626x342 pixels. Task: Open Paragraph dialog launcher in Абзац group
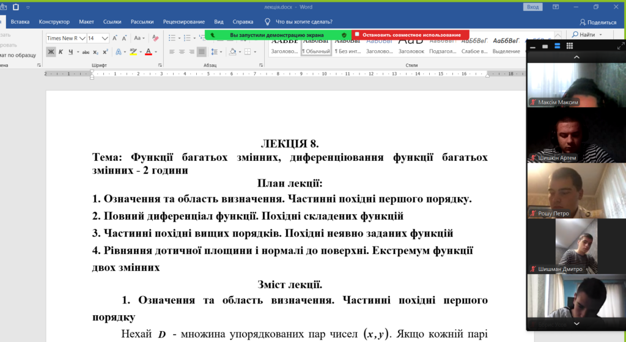260,65
